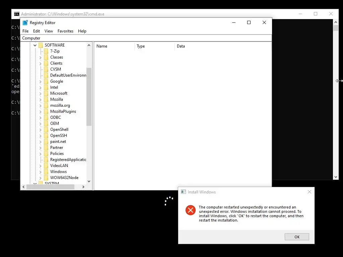The height and width of the screenshot is (257, 343).
Task: Expand the Intel key
Action: point(40,88)
